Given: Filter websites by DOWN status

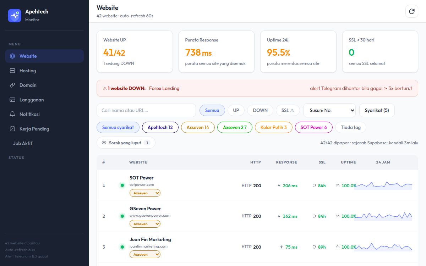Looking at the screenshot, I should (x=260, y=110).
